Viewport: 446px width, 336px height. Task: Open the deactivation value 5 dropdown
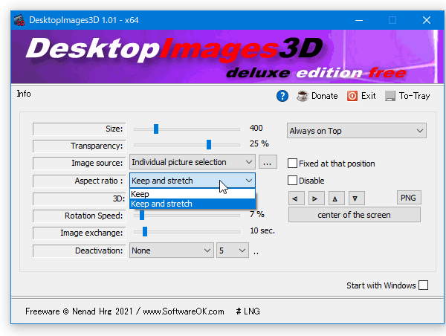[233, 251]
